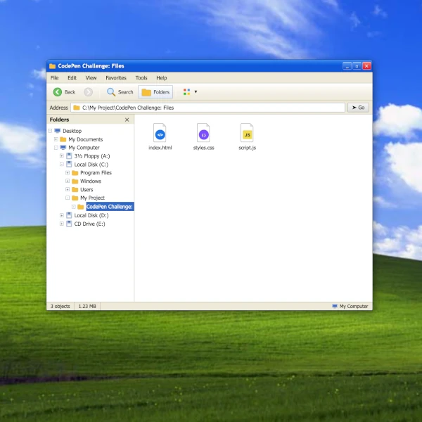Click the My Project folder icon

pyautogui.click(x=75, y=198)
